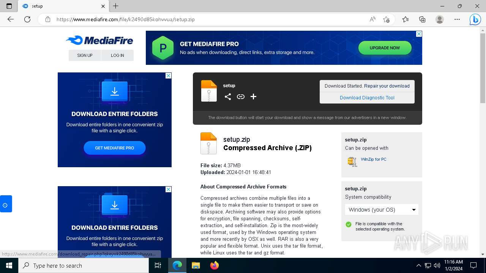Click the large setup.zip file icon
This screenshot has height=273, width=486.
point(208,143)
